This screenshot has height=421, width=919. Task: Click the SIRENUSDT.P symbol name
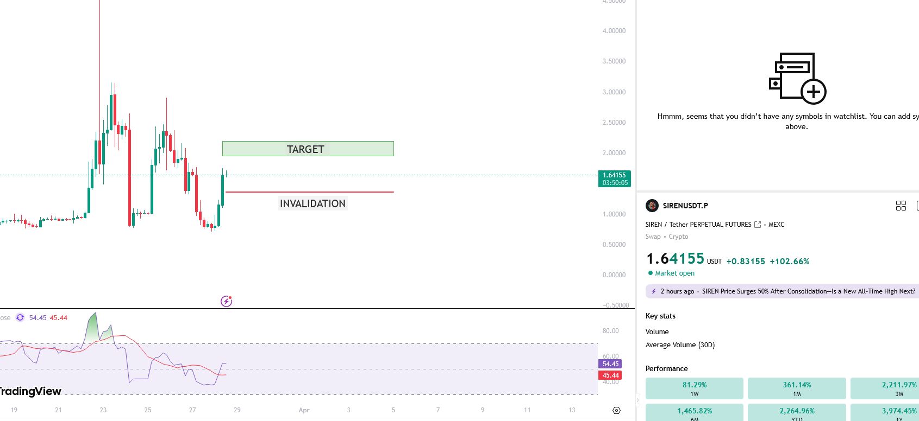[685, 206]
